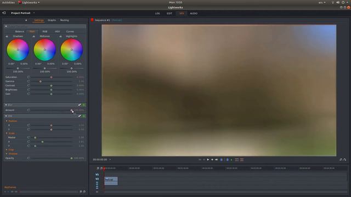Open the Blur effect settings wrench icon
Viewport: 351px width, 197px height.
click(80, 105)
